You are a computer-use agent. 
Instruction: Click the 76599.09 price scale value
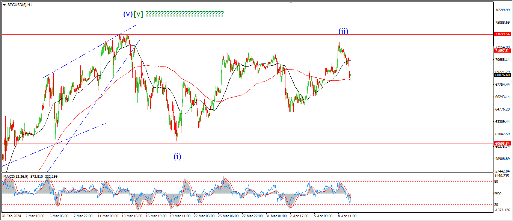[502, 10]
